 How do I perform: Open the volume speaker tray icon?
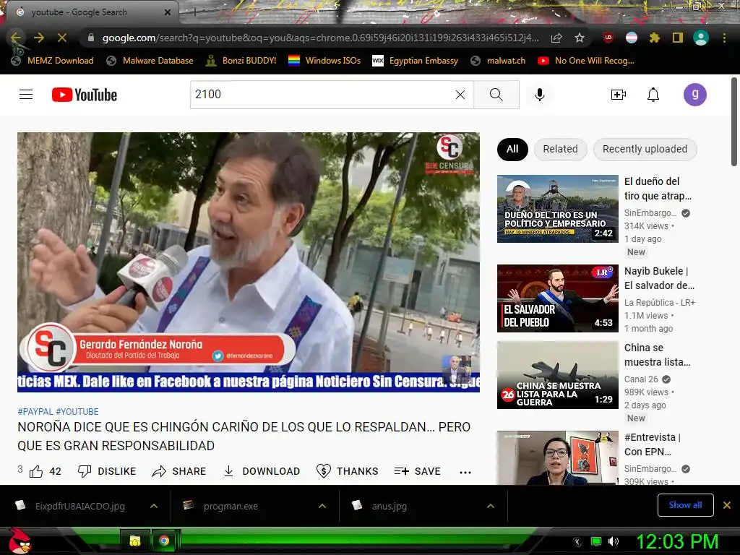[614, 541]
